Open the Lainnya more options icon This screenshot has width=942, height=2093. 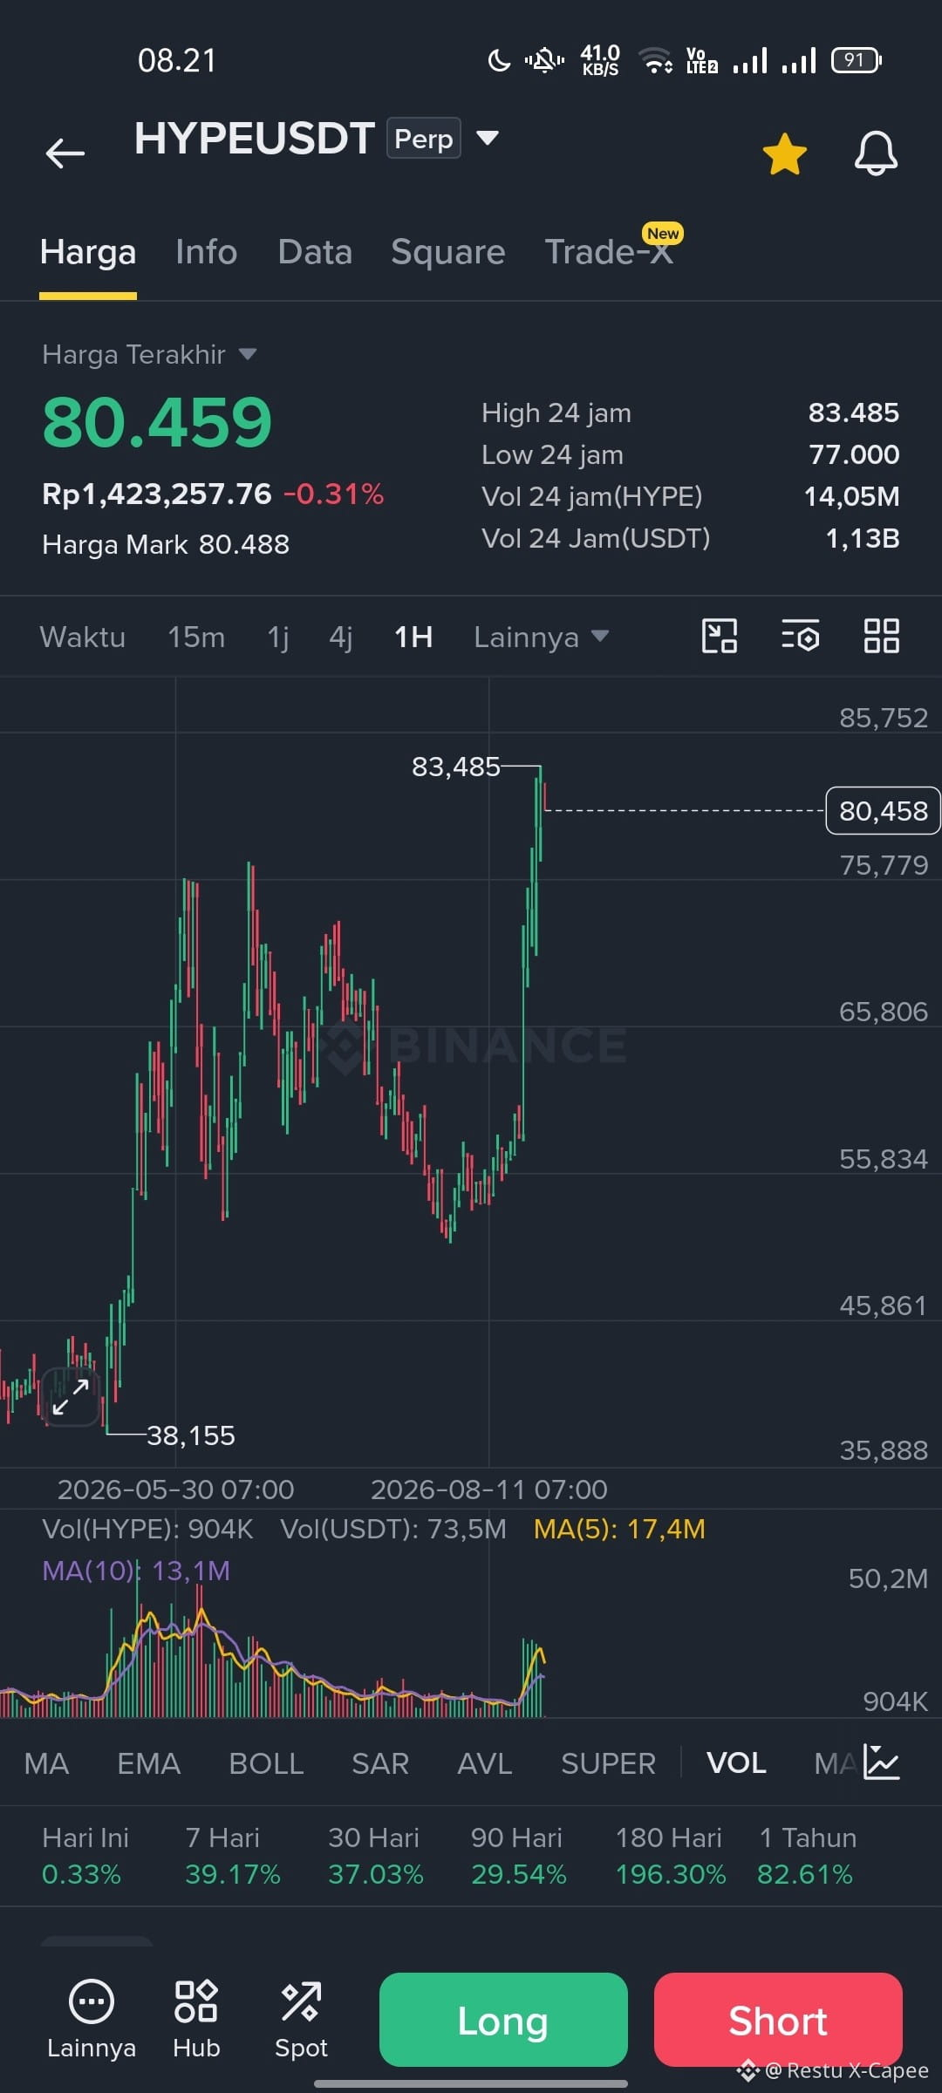pos(92,2019)
